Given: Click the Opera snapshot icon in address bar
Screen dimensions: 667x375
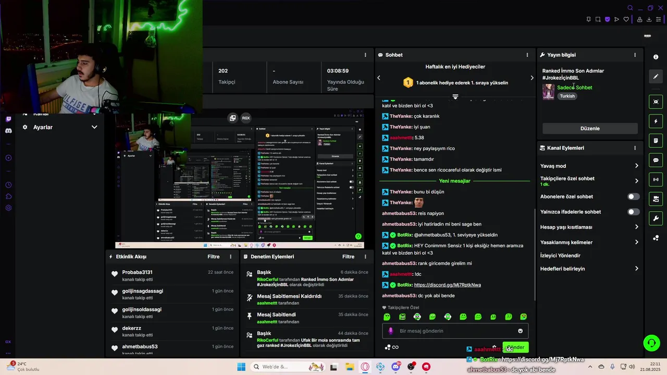Looking at the screenshot, I should [598, 19].
